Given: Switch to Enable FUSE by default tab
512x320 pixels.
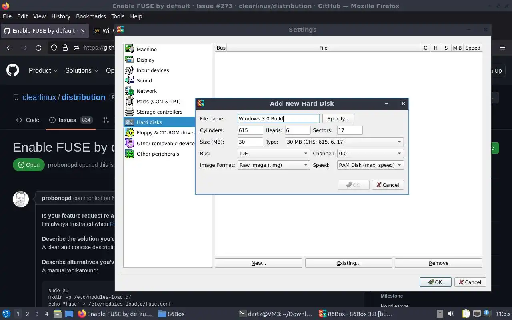Looking at the screenshot, I should tap(44, 31).
